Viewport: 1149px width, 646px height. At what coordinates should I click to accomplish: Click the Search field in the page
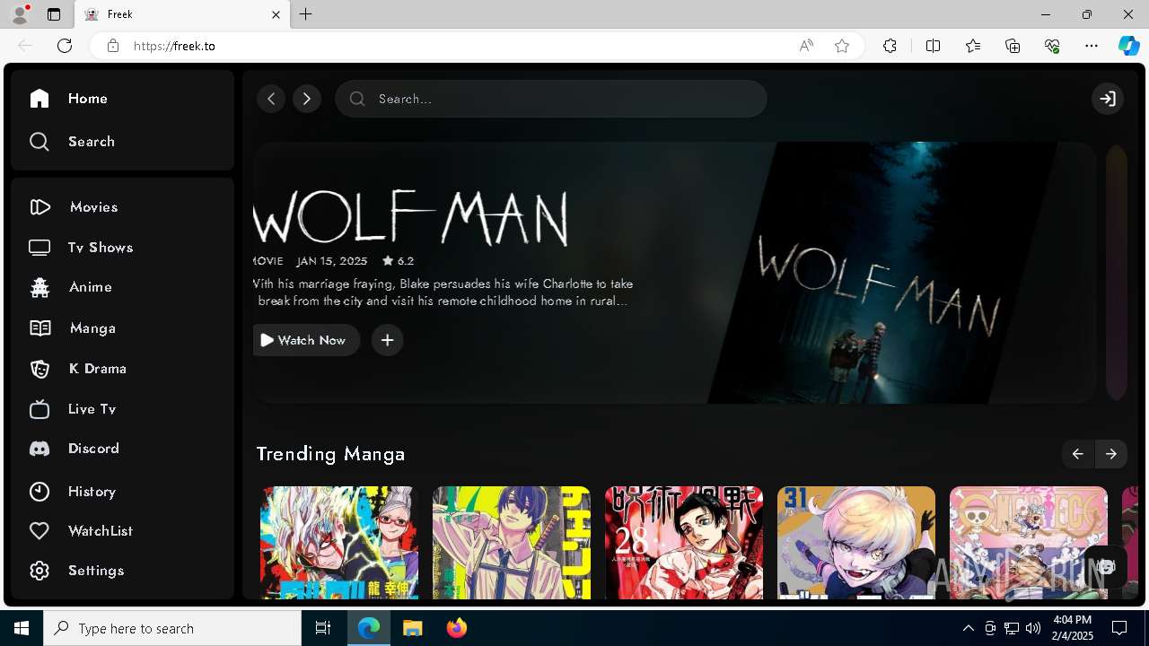551,99
